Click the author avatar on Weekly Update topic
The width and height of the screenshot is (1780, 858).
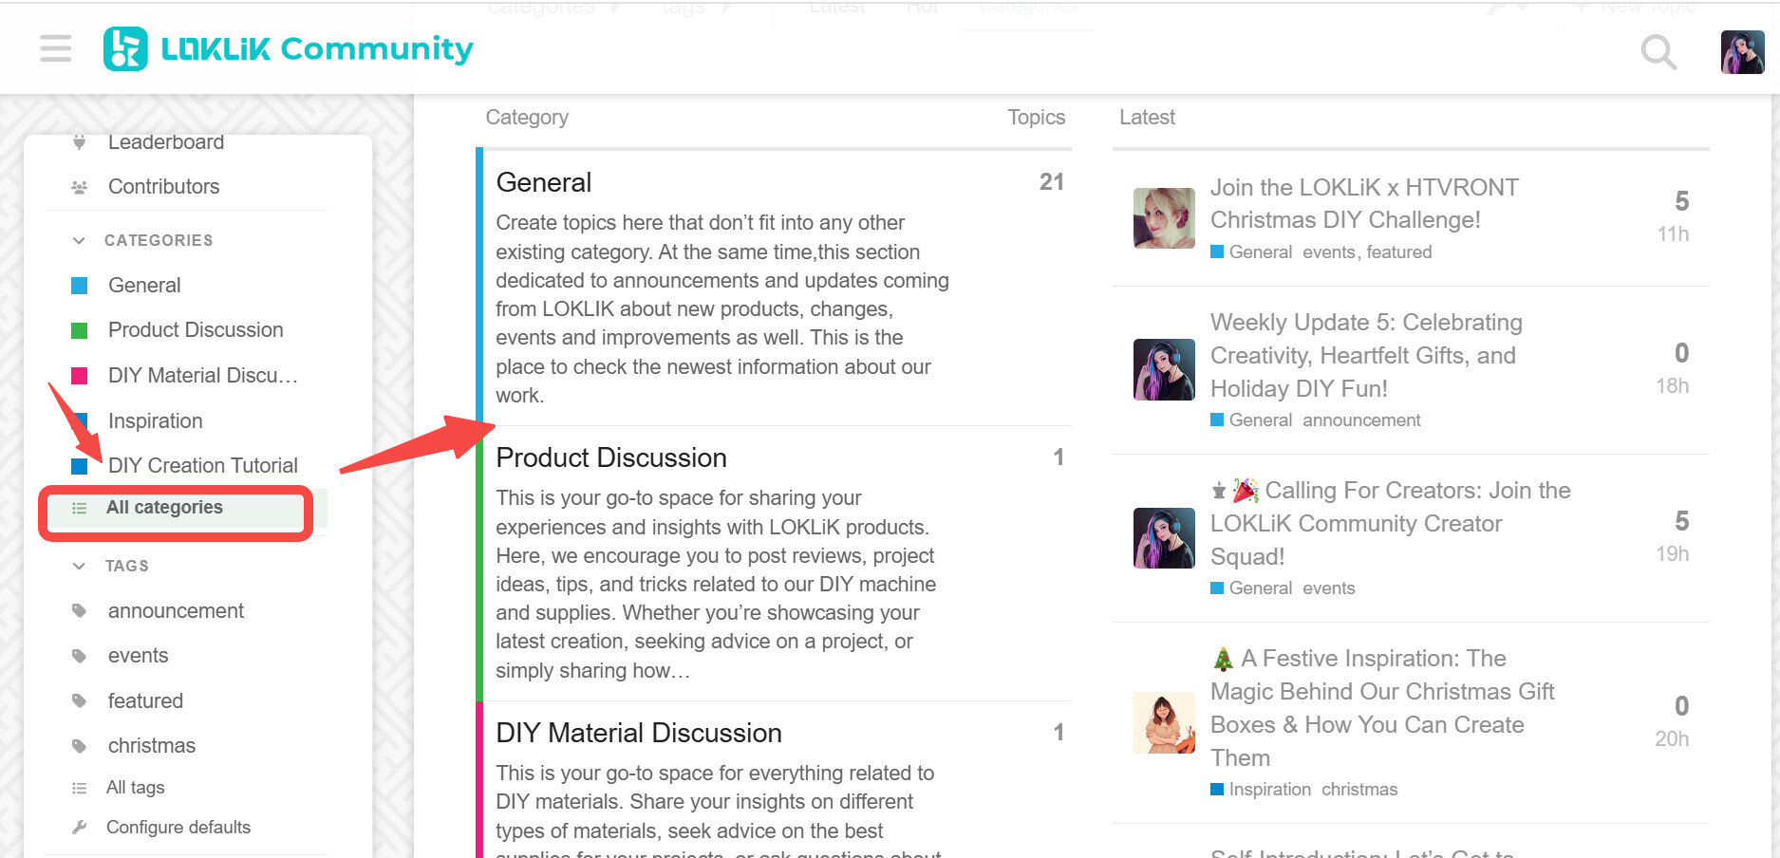click(x=1164, y=370)
